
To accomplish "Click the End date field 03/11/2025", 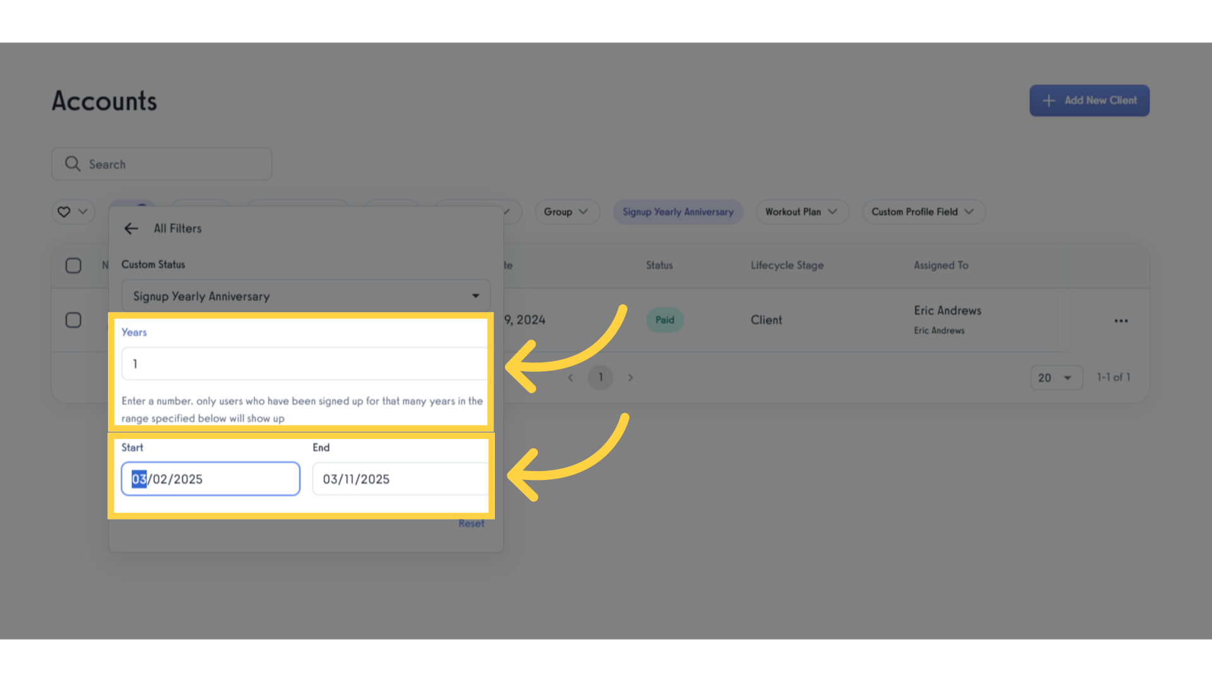I will click(x=400, y=479).
